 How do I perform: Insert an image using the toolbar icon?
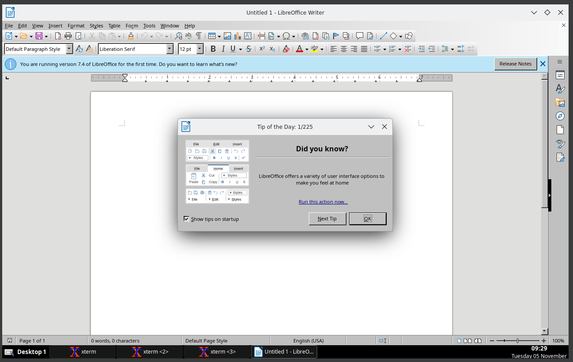click(227, 36)
